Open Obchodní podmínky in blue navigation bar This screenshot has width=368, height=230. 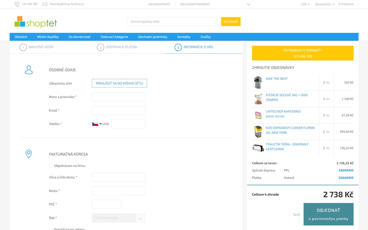(153, 37)
